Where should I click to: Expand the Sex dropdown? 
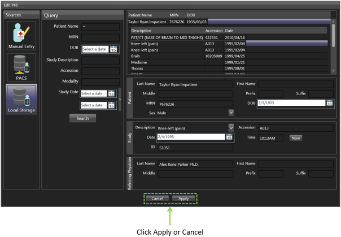(x=231, y=113)
